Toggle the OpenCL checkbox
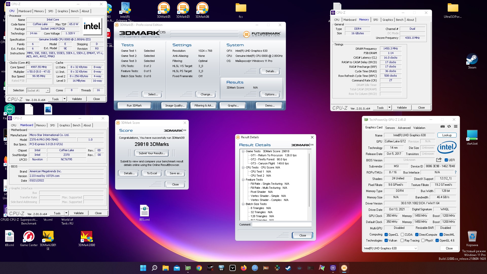 coord(386,235)
